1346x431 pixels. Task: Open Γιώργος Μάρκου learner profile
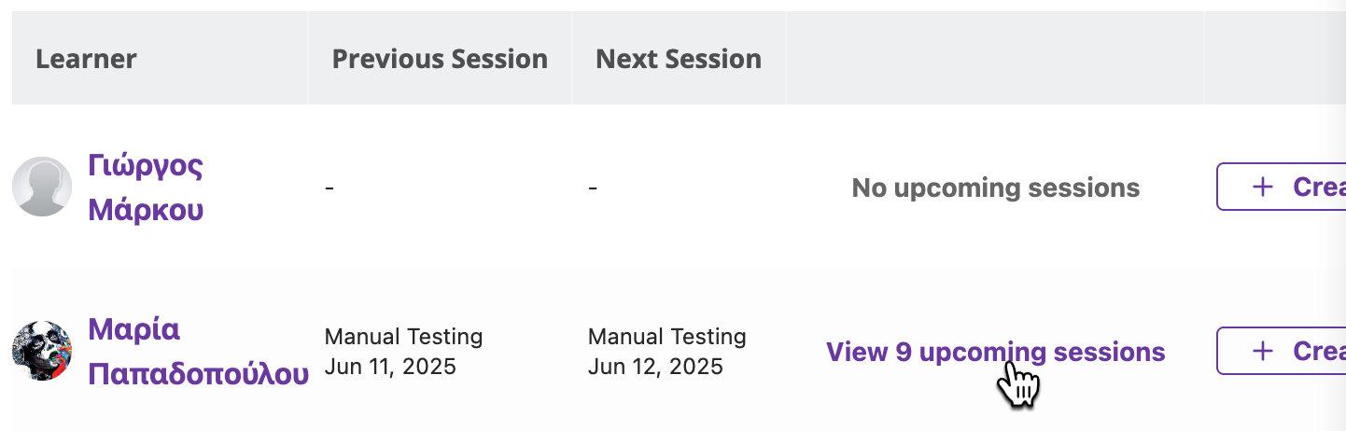coord(146,188)
